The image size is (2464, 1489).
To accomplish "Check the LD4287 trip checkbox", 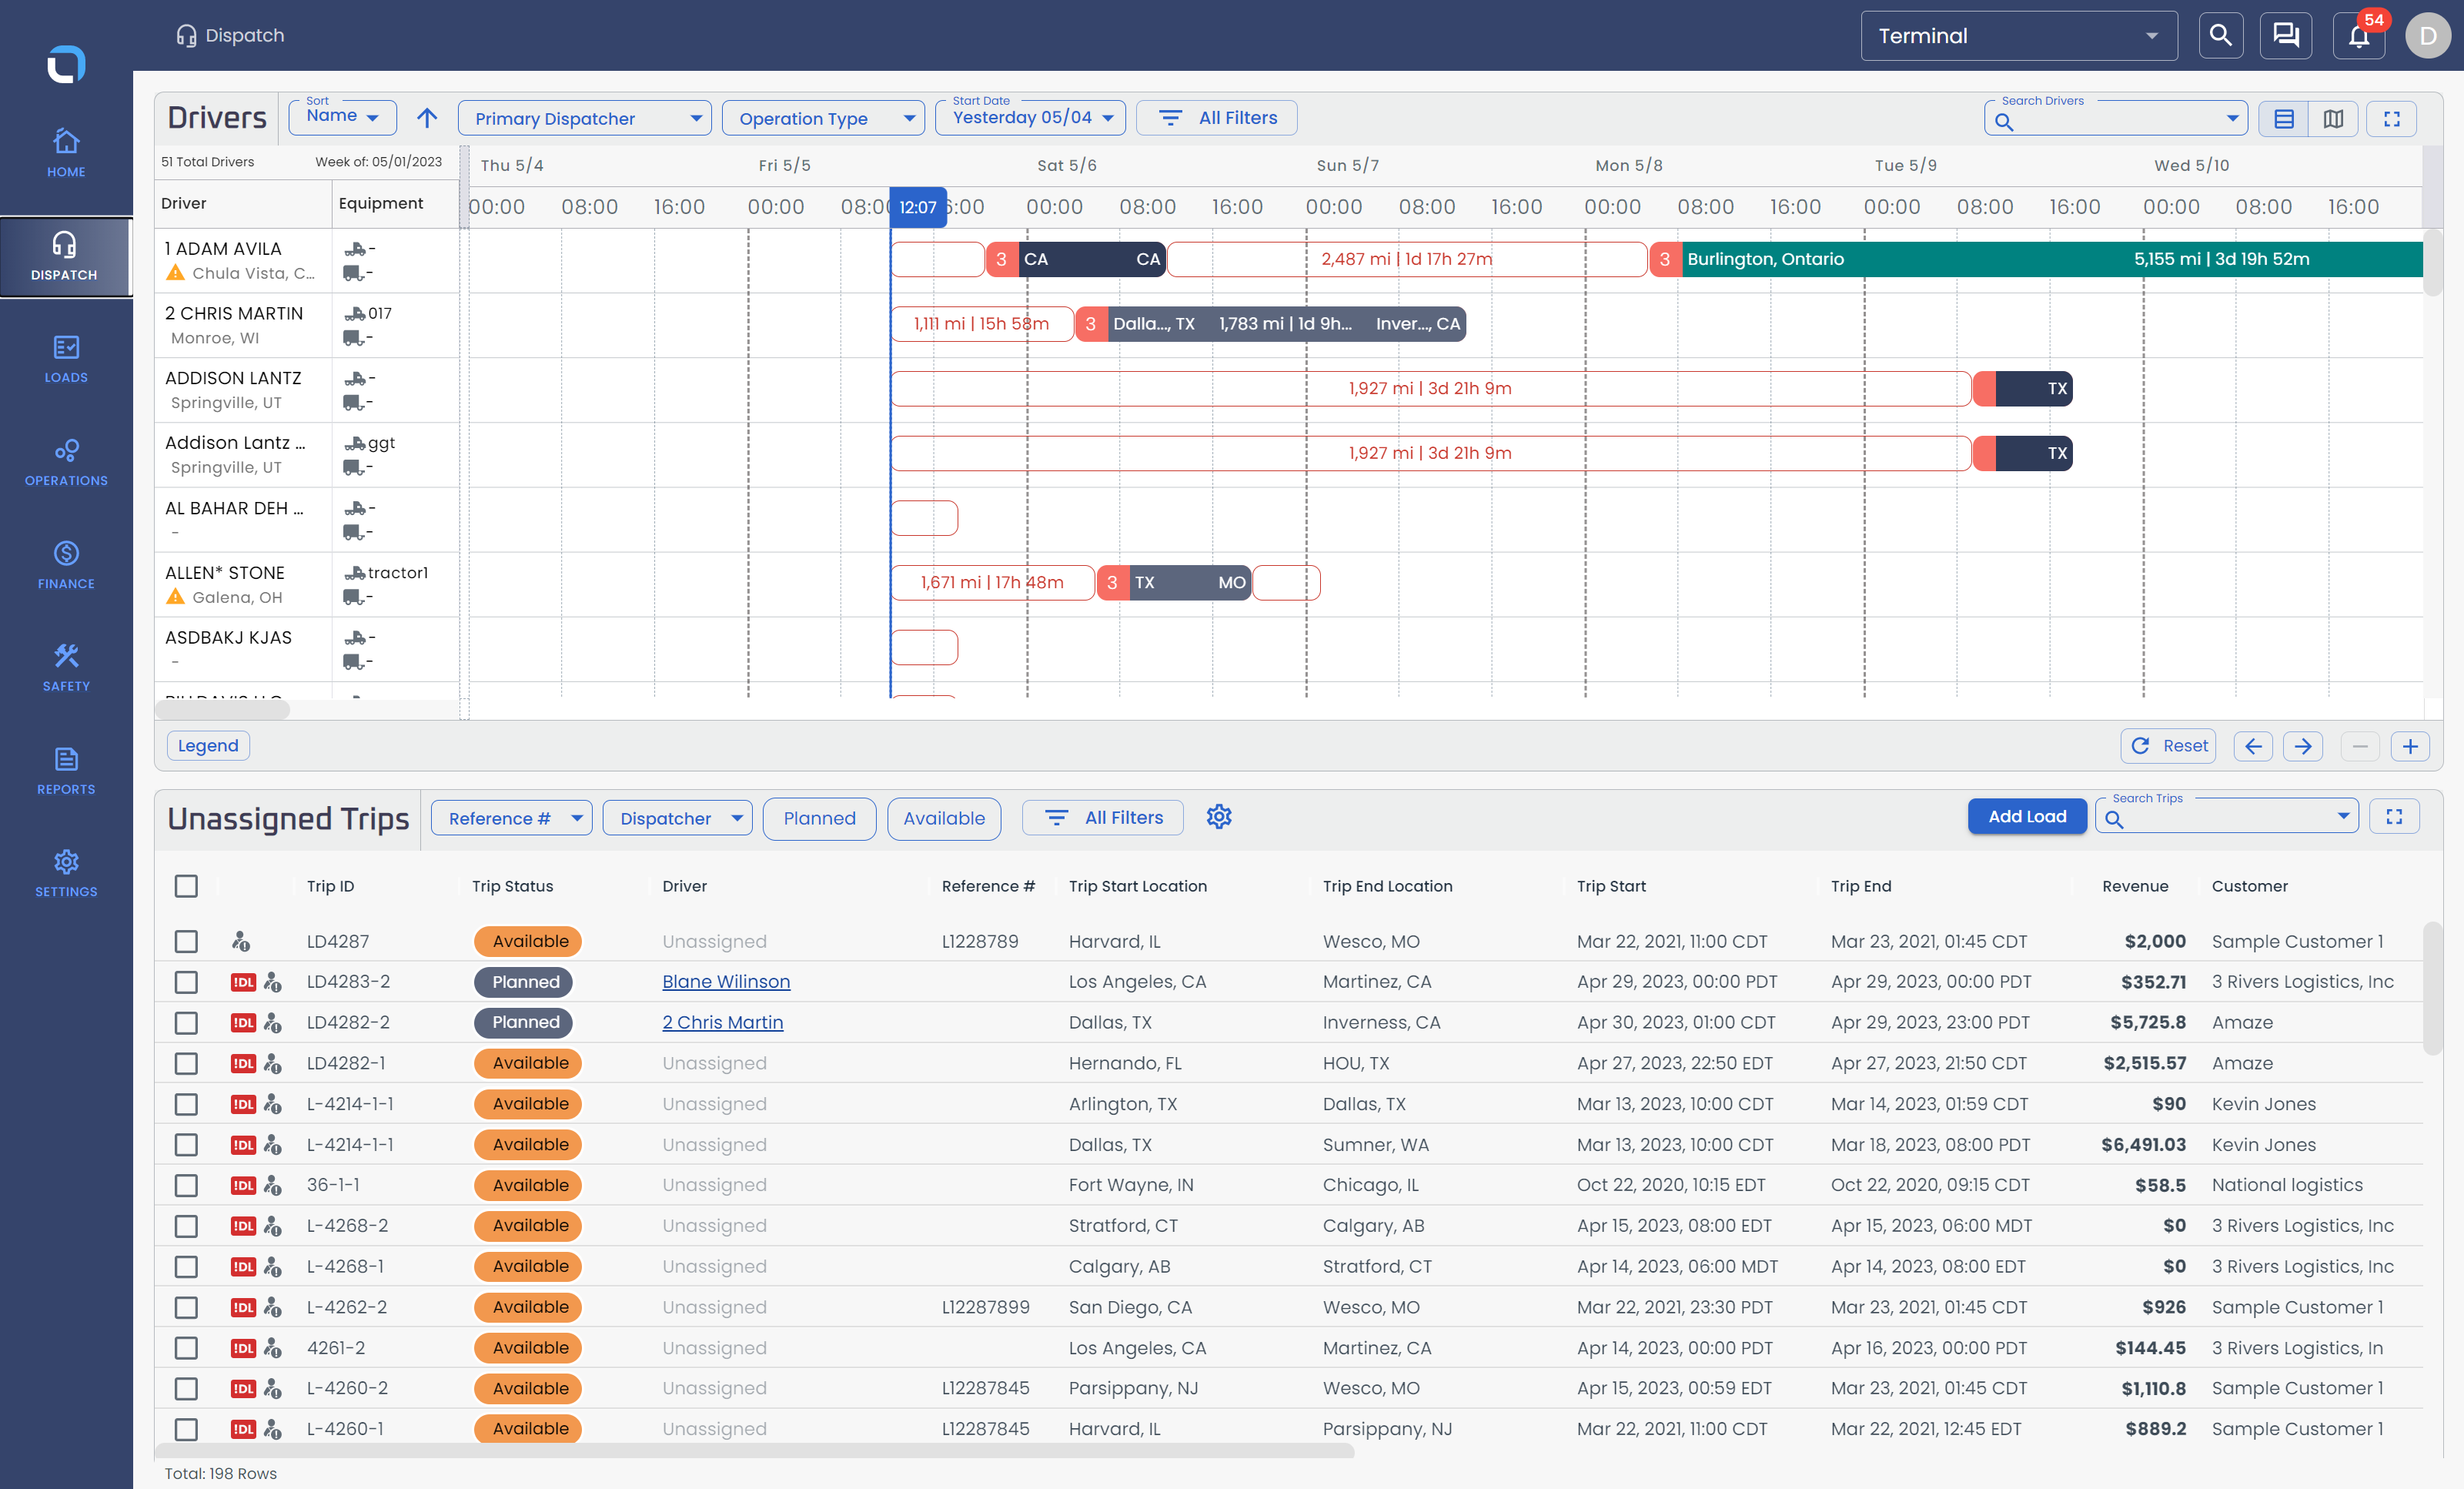I will pos(186,941).
